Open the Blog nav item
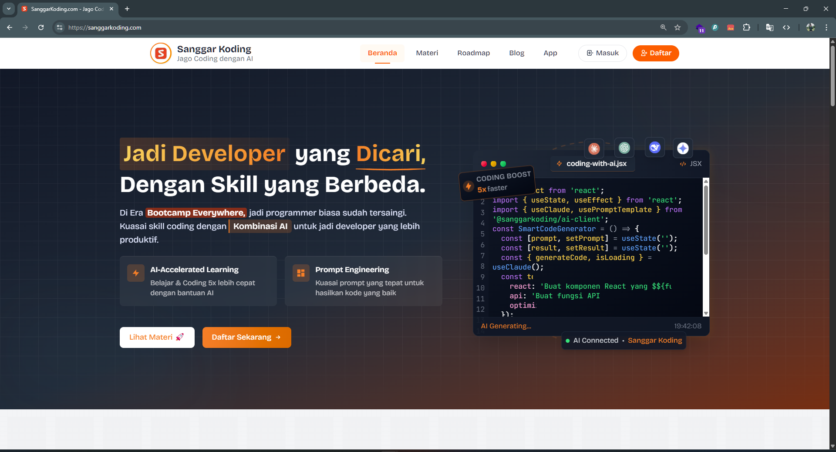 coord(517,53)
